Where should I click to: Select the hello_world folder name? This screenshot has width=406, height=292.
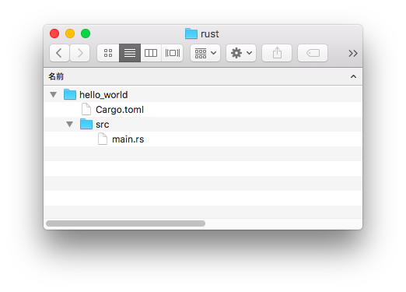coord(103,95)
